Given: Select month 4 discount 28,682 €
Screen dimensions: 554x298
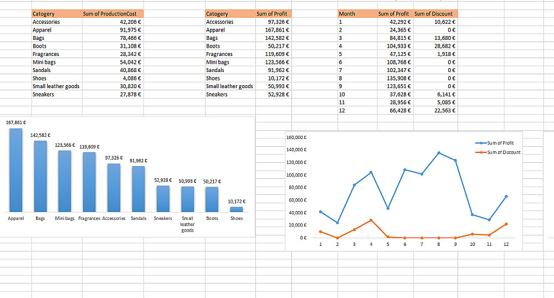Looking at the screenshot, I should point(435,46).
